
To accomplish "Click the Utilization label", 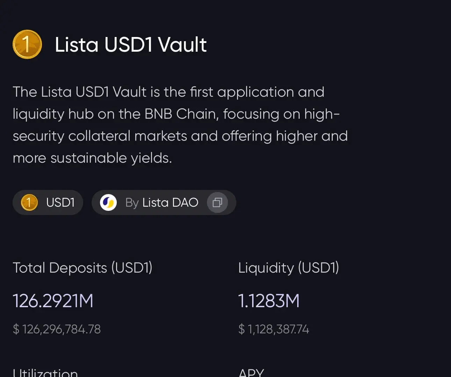I will 45,372.
